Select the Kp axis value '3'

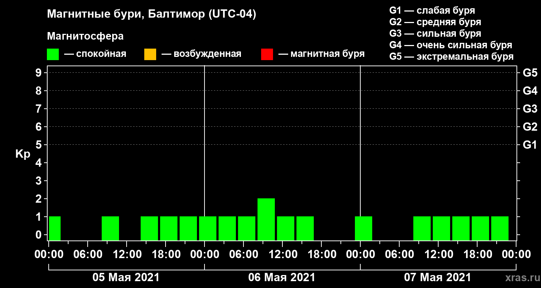coord(39,181)
